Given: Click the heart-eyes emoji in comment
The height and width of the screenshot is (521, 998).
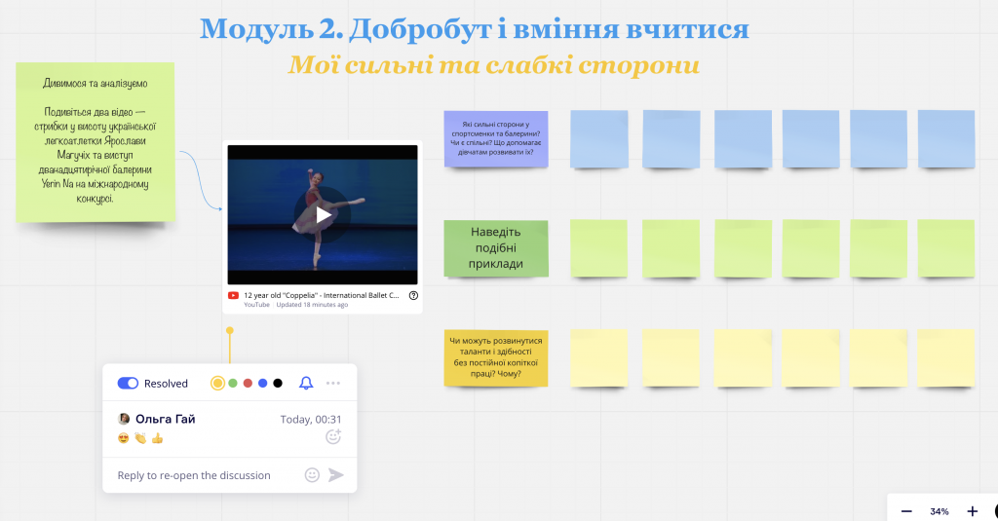Looking at the screenshot, I should (x=124, y=438).
